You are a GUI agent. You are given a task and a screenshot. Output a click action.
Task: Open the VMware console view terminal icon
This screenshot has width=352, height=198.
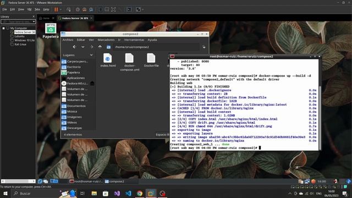pos(129,9)
